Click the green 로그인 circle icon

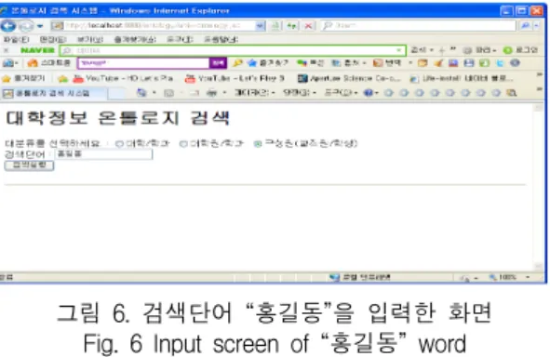tap(507, 50)
